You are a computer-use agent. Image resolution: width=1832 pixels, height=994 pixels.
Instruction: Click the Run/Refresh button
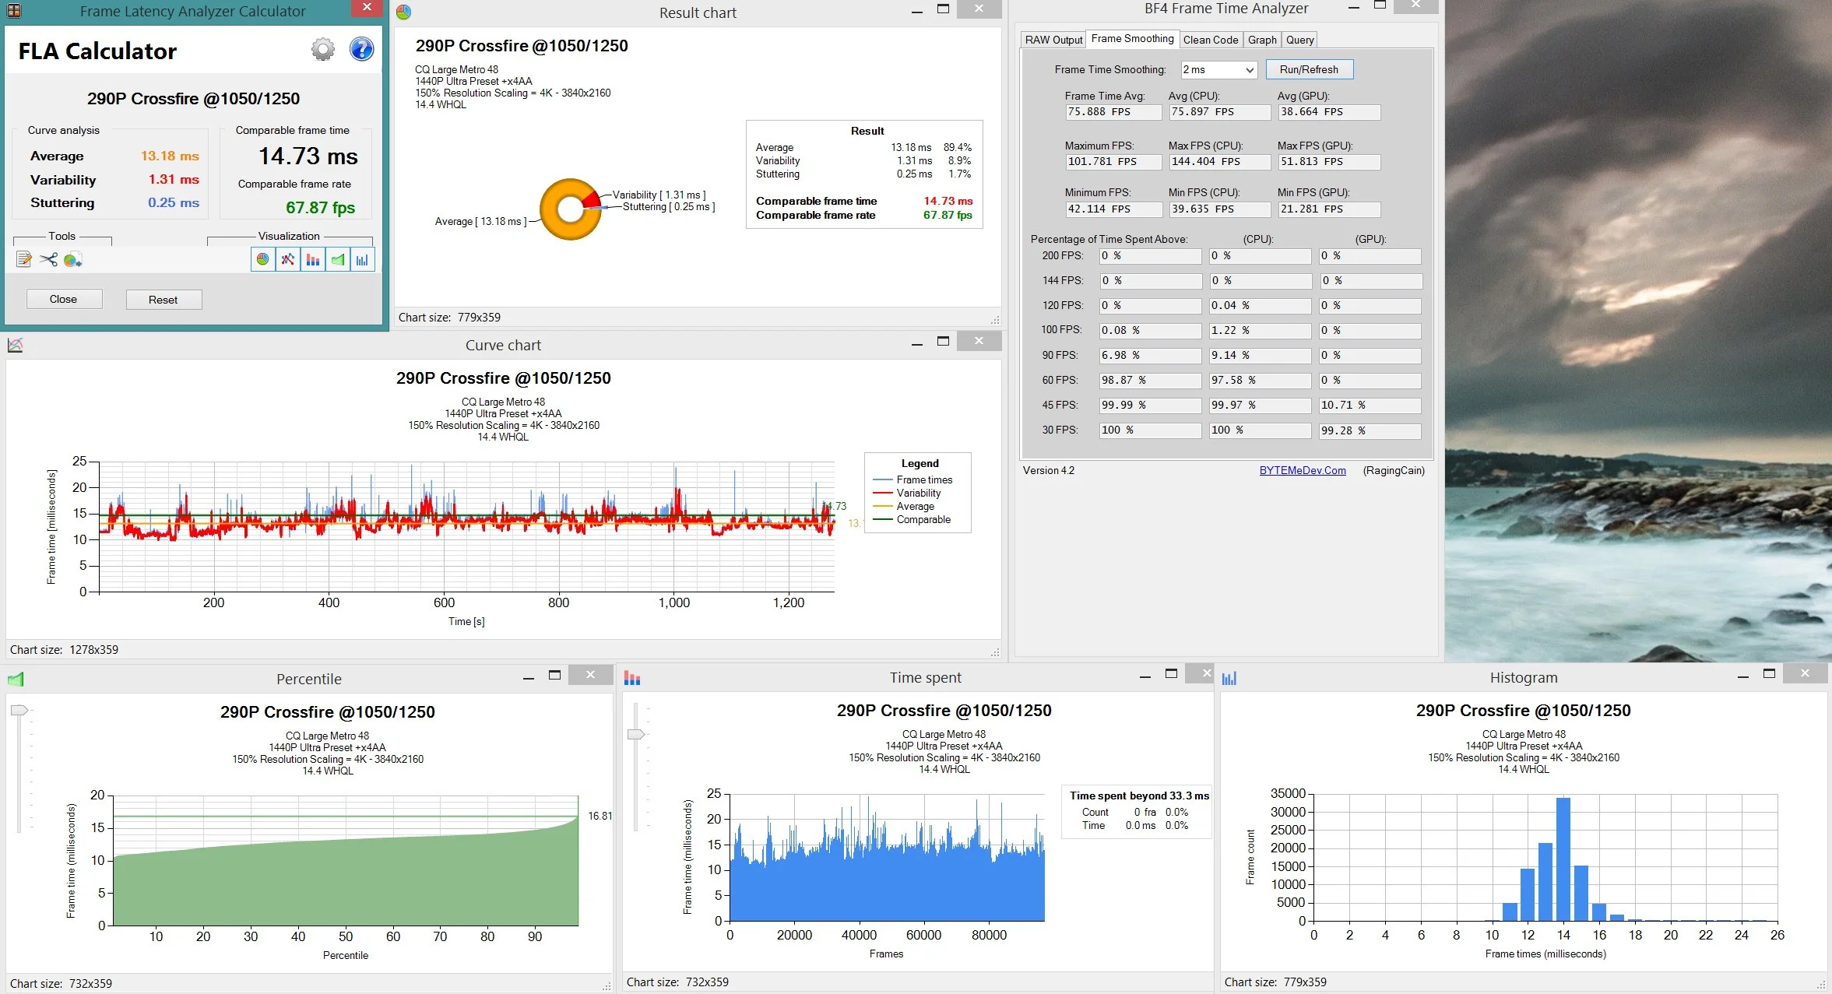pyautogui.click(x=1309, y=69)
